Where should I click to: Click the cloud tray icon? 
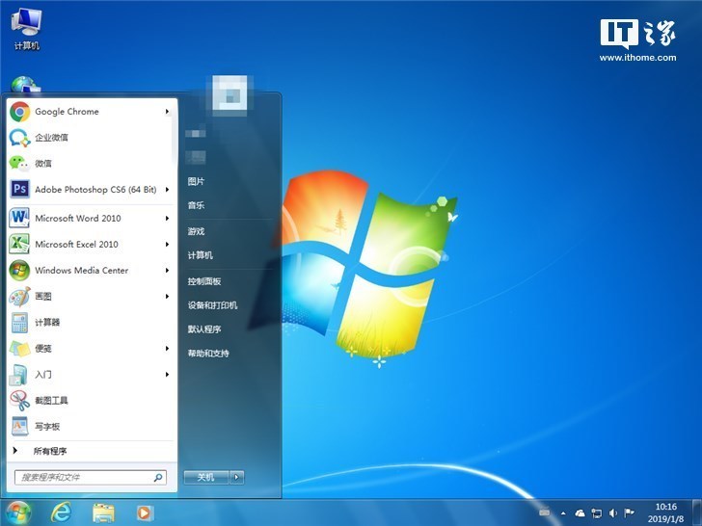(580, 513)
